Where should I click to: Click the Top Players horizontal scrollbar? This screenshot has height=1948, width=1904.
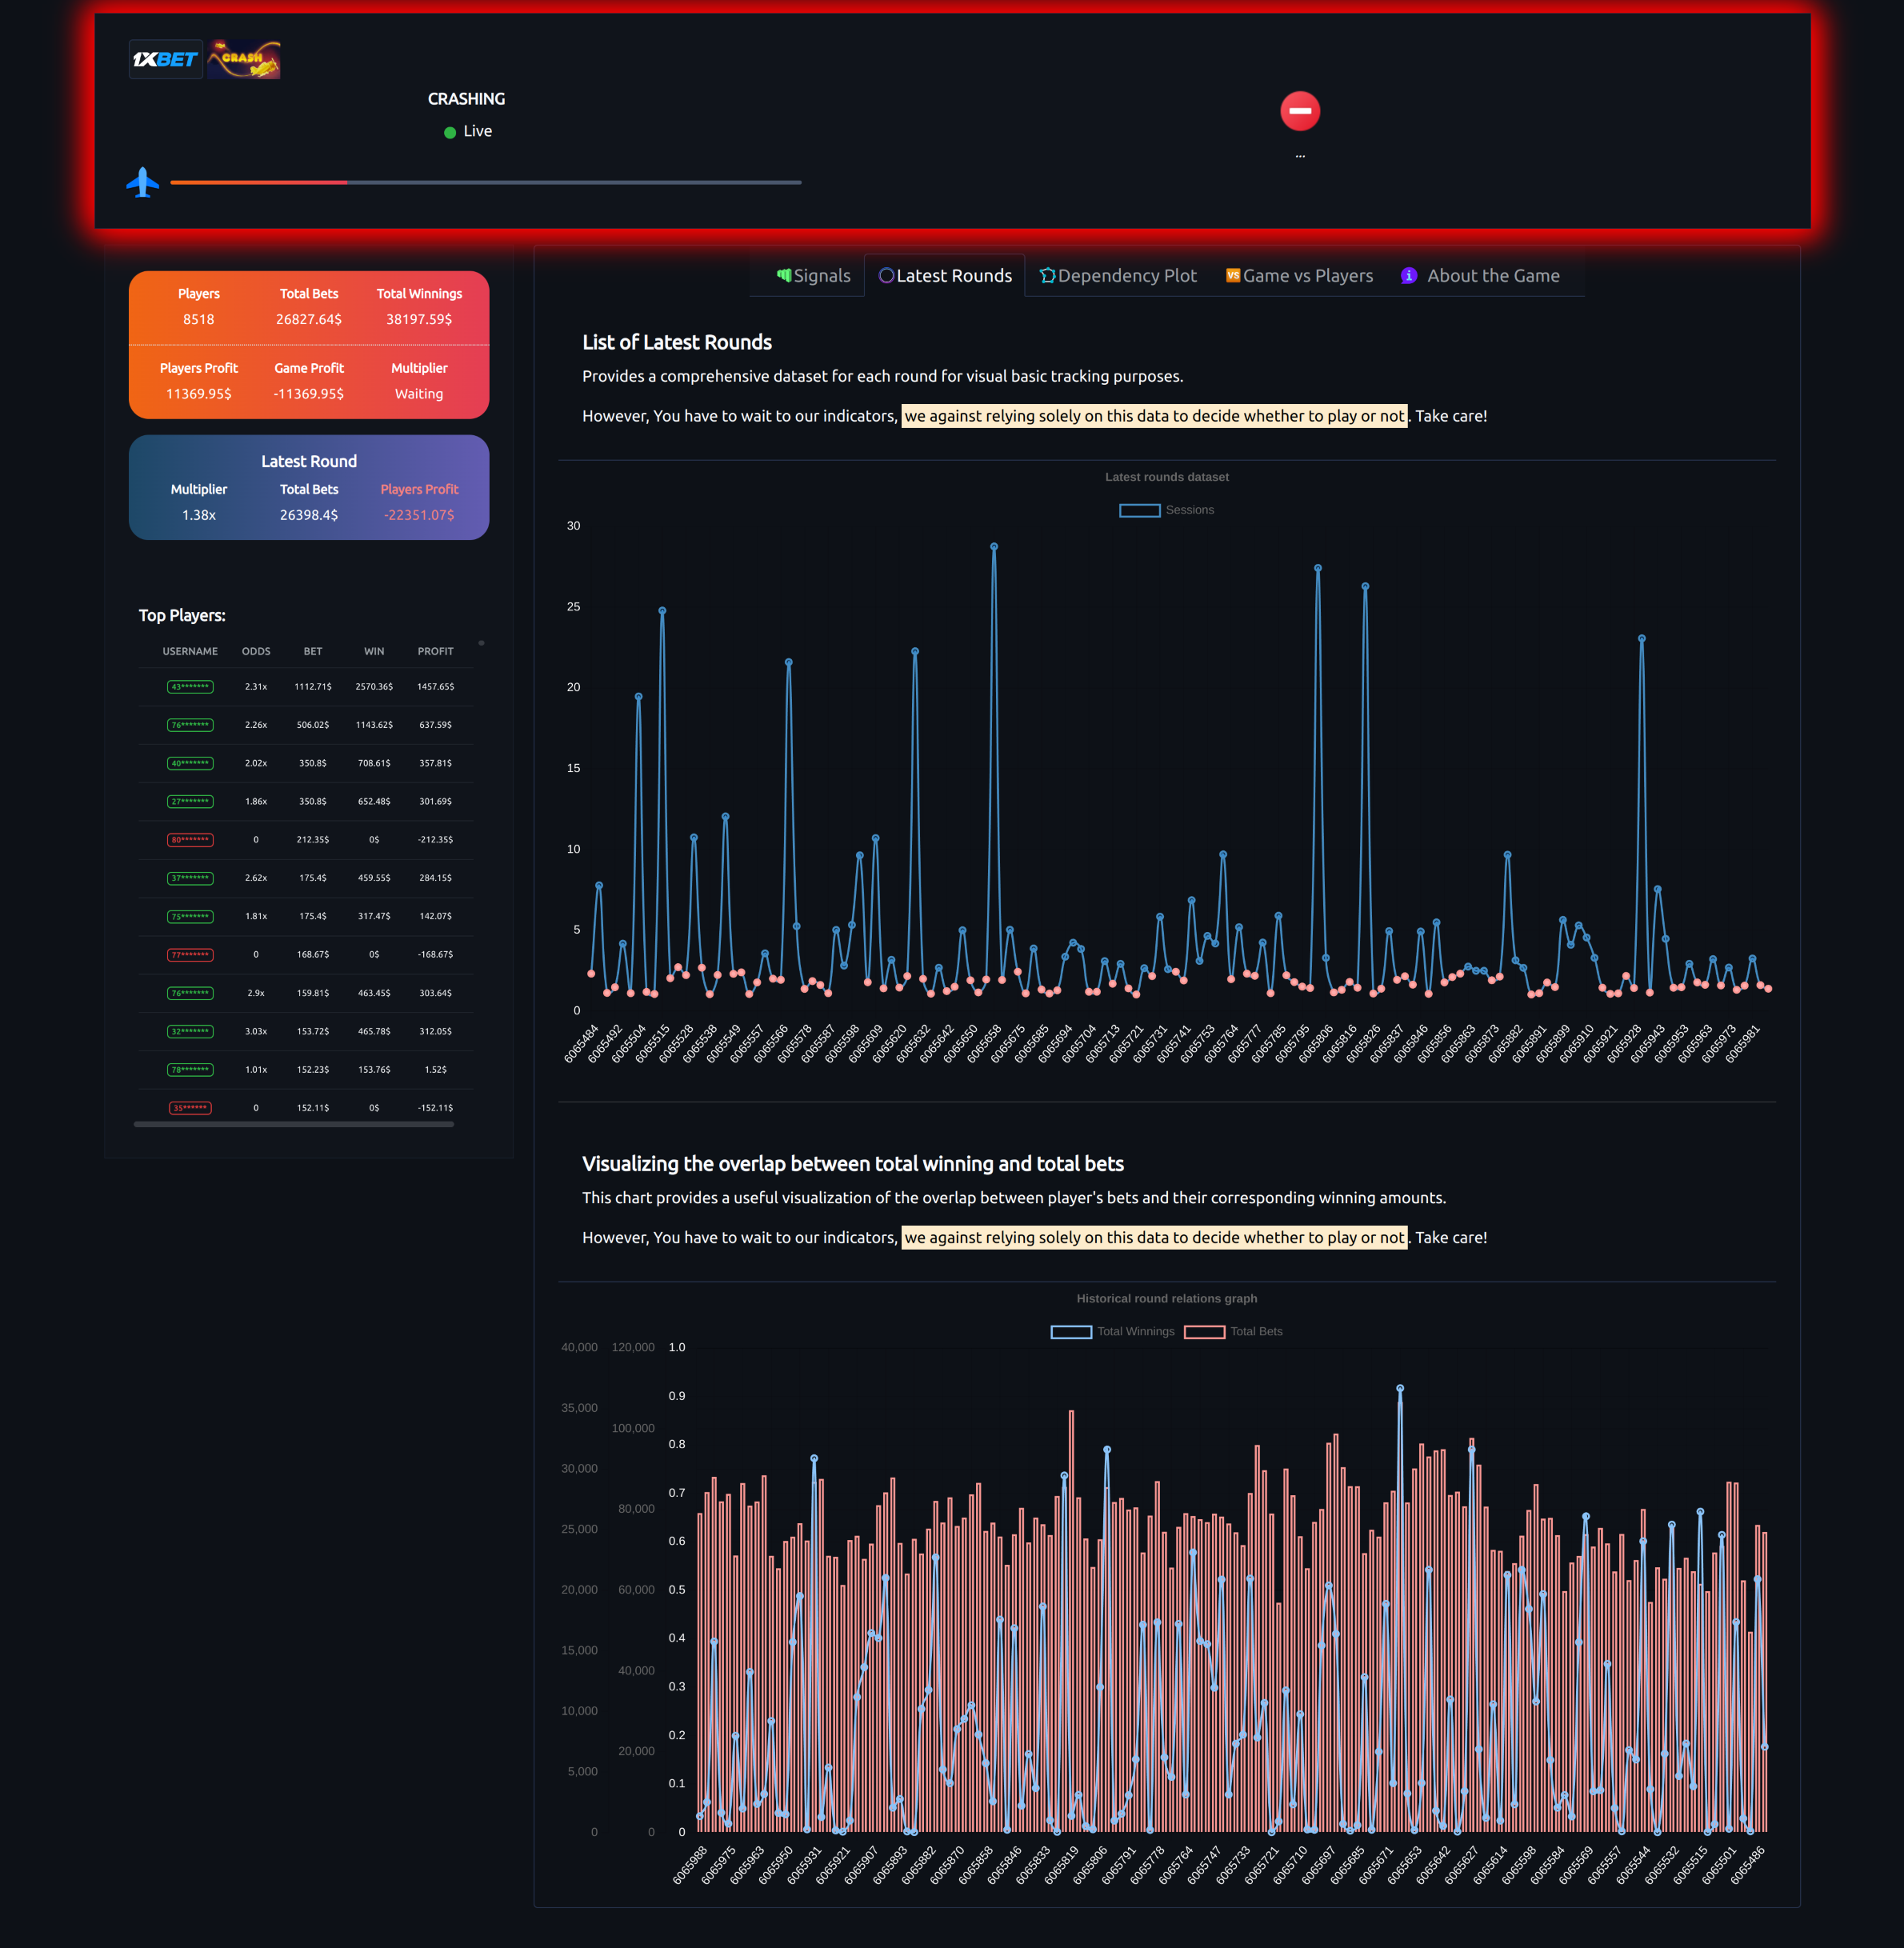pyautogui.click(x=293, y=1124)
